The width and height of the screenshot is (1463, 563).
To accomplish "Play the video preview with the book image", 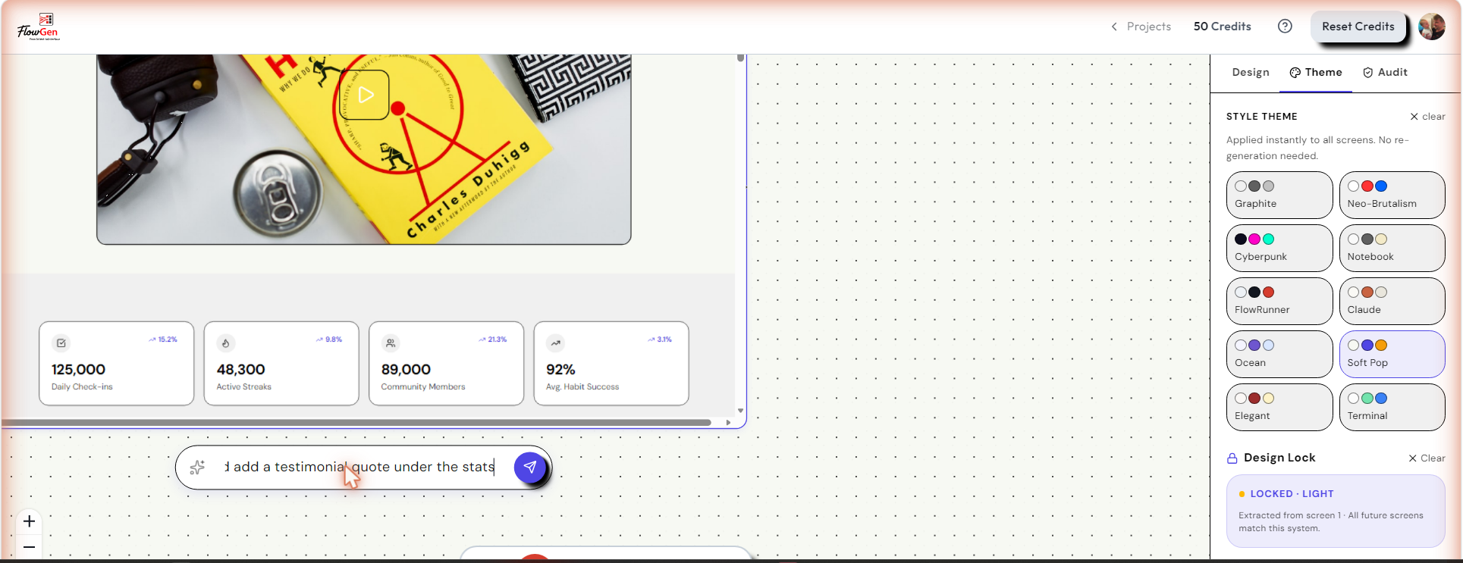I will 364,95.
